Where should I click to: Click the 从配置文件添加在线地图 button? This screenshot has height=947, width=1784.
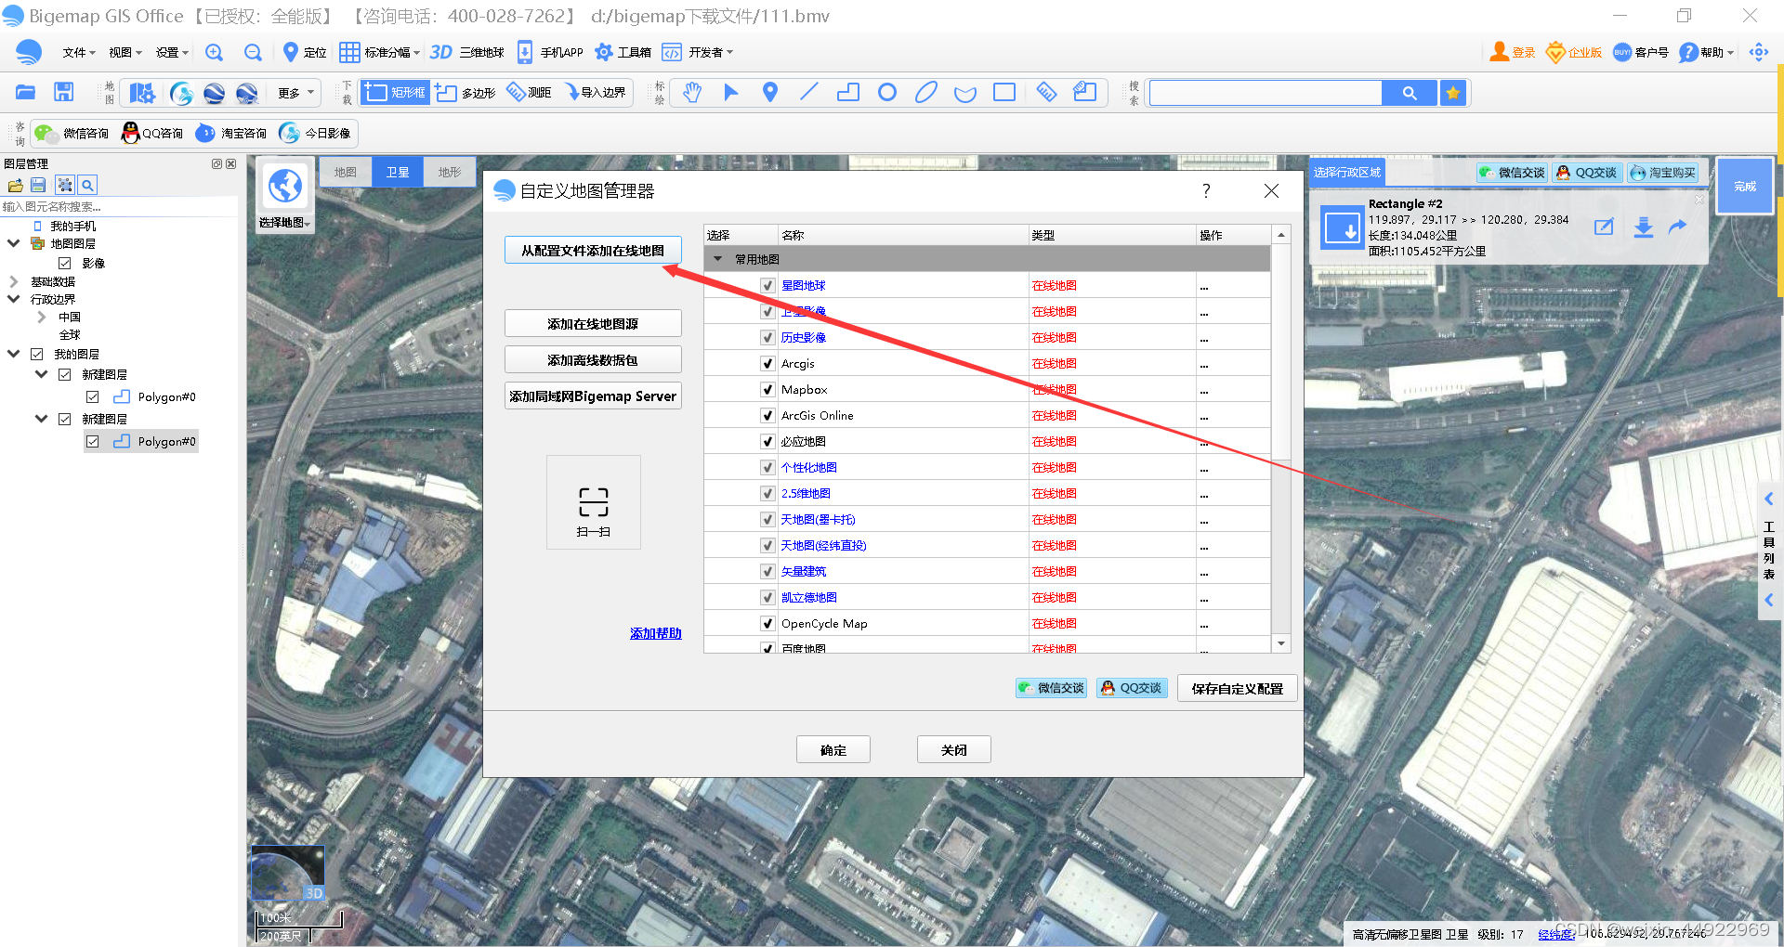592,249
